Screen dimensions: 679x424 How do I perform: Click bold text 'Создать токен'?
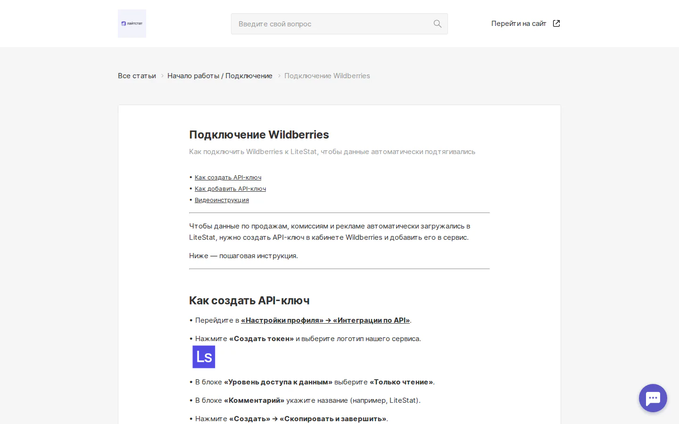tap(261, 339)
